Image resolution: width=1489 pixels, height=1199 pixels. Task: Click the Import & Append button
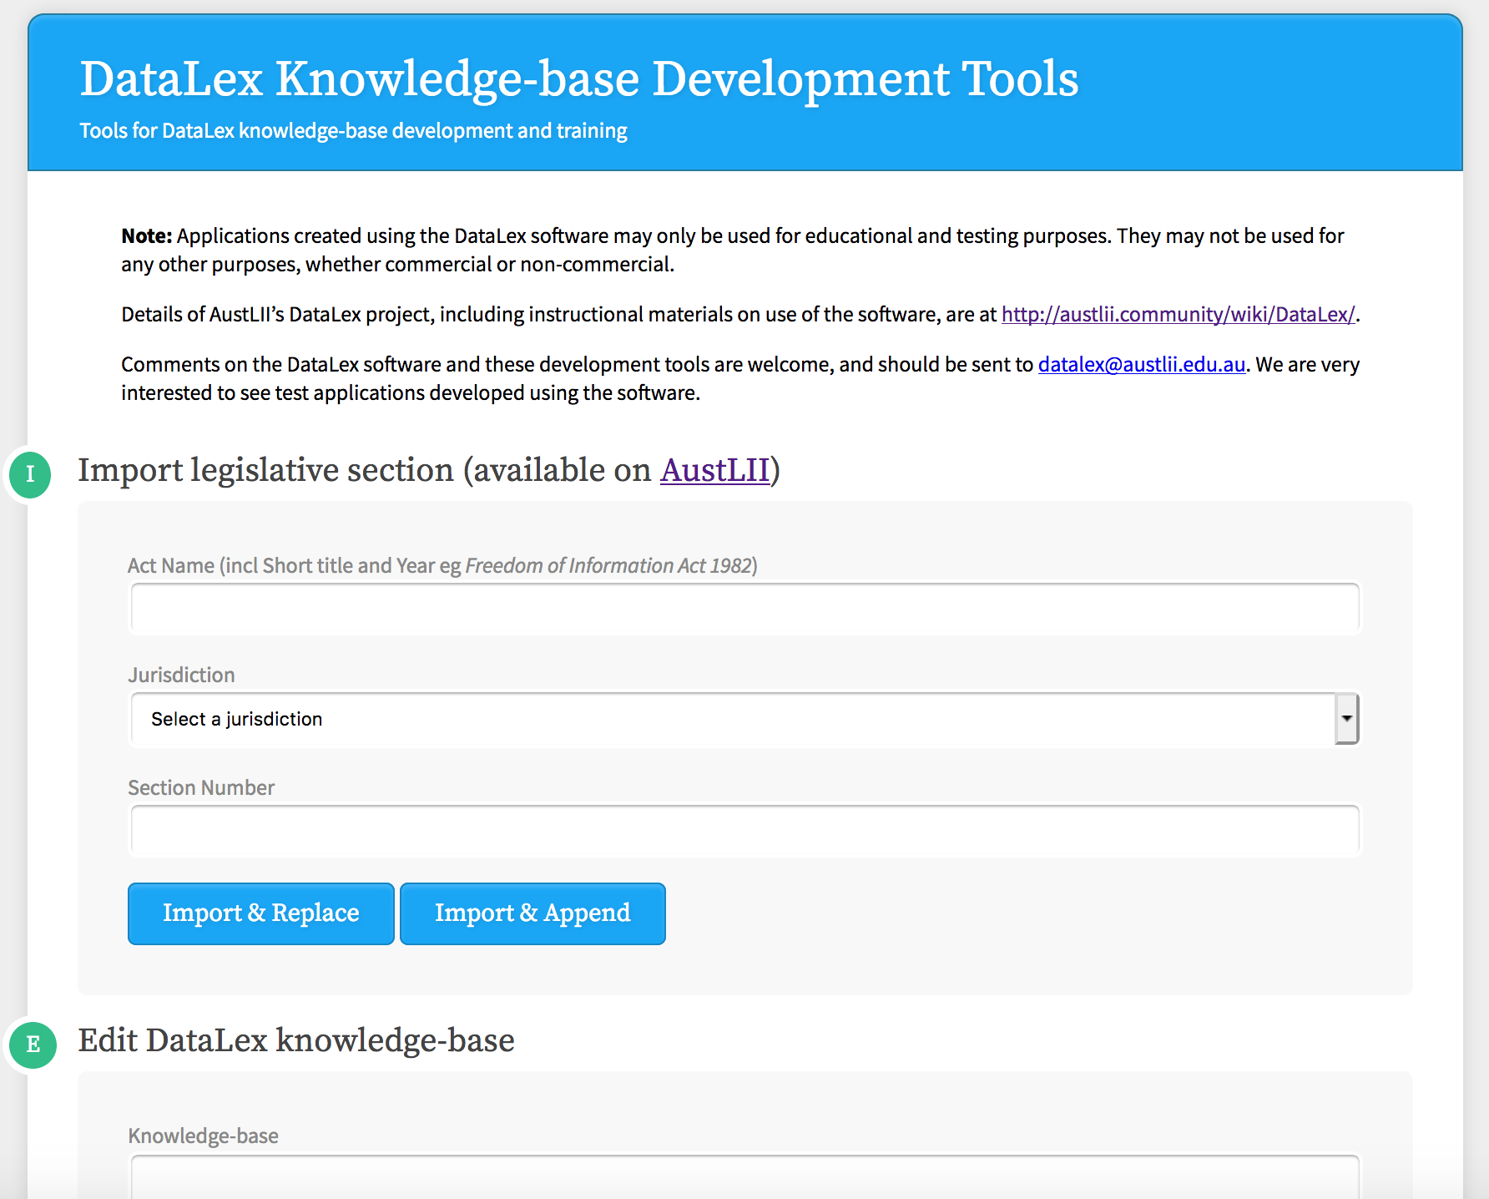[x=533, y=913]
